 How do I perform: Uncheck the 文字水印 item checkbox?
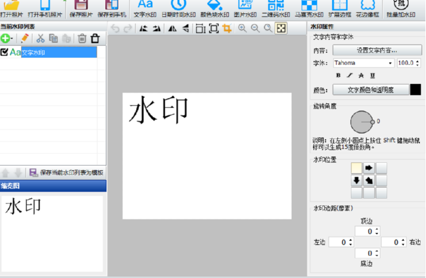coord(5,52)
